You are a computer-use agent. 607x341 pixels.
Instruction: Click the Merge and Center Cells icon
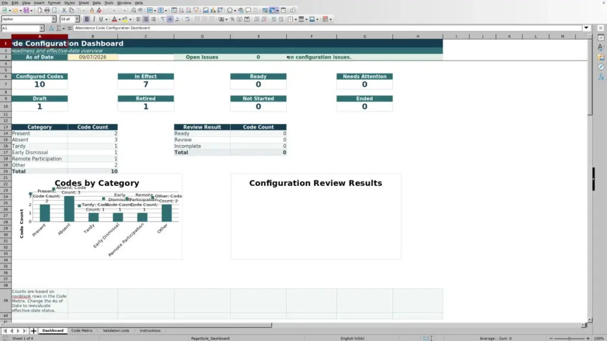point(197,19)
